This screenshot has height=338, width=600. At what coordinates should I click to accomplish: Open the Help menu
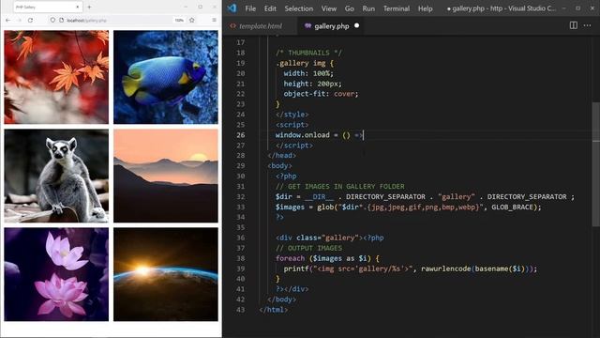(x=425, y=8)
